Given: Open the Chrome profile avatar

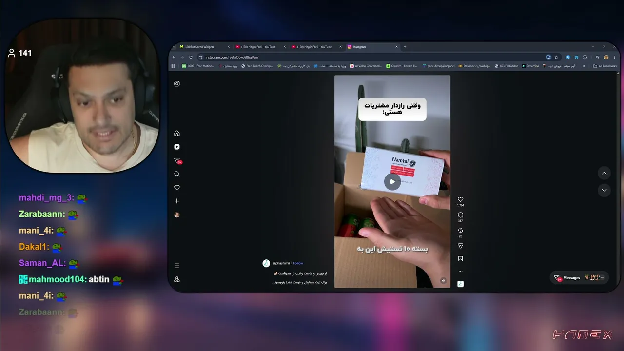Looking at the screenshot, I should click(606, 57).
